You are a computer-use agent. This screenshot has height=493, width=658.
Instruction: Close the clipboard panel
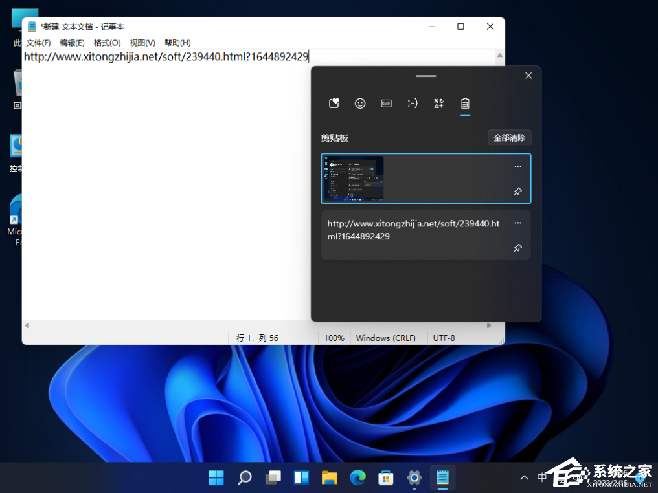pos(528,76)
